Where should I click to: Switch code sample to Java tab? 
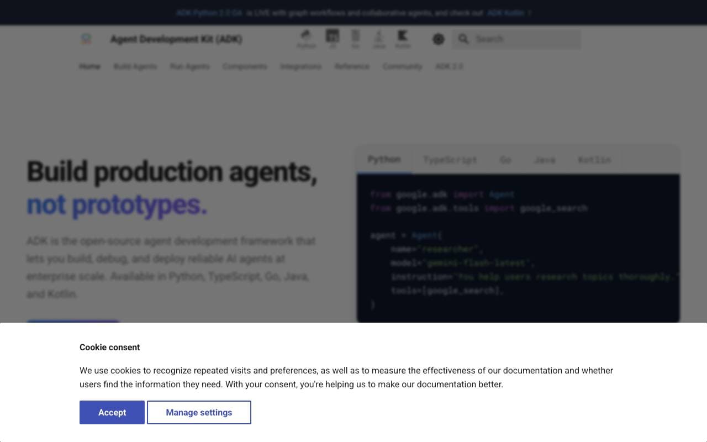[x=545, y=160]
